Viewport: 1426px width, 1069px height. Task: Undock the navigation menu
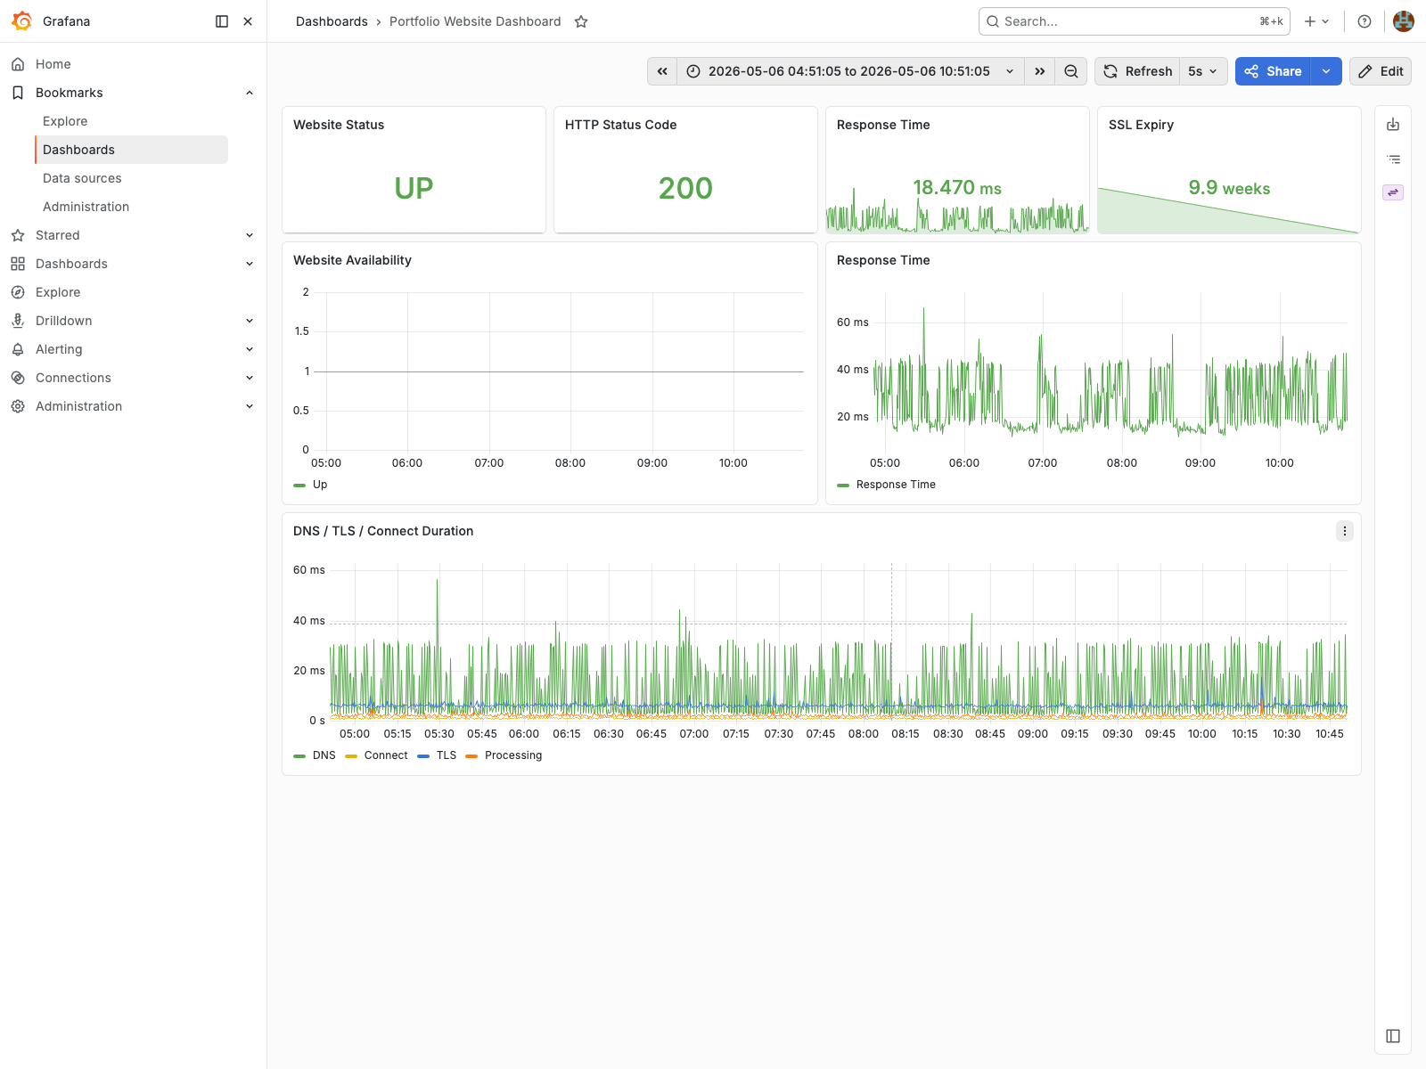point(222,21)
